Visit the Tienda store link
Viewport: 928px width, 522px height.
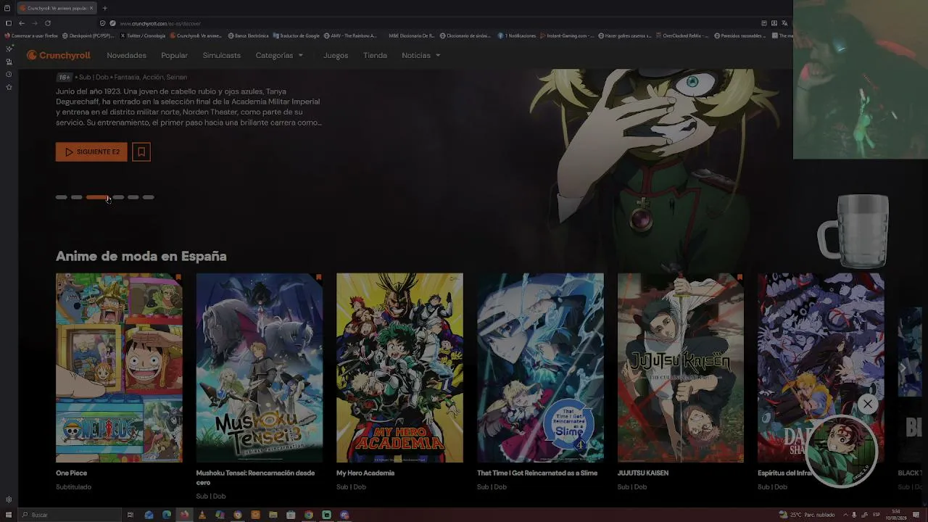(x=375, y=55)
